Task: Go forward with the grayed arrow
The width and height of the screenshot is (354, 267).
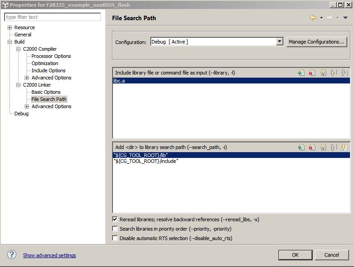Action: click(329, 18)
